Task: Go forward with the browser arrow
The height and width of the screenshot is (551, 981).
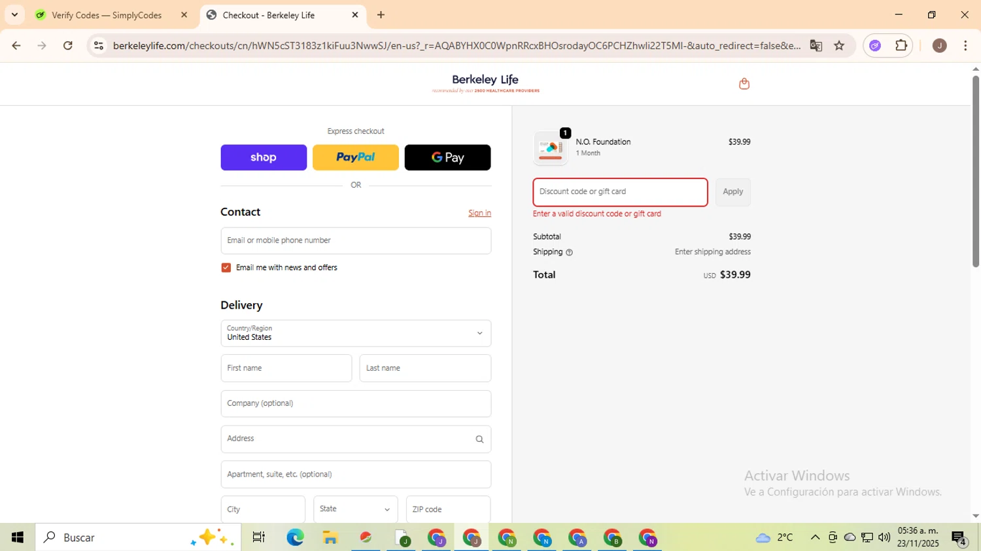Action: tap(42, 46)
